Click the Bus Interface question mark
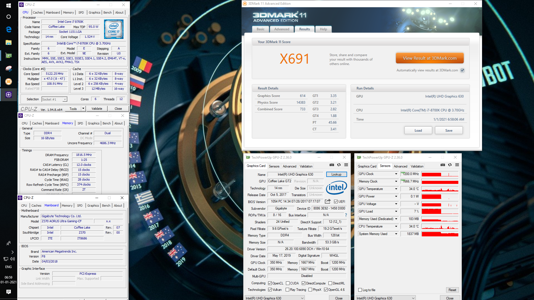This screenshot has height=300, width=534. pyautogui.click(x=346, y=215)
